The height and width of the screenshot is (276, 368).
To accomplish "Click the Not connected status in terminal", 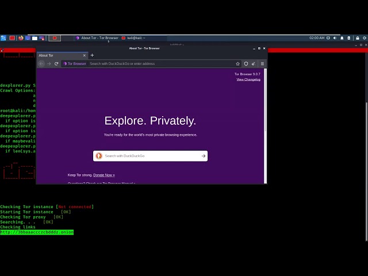I will tap(75, 207).
